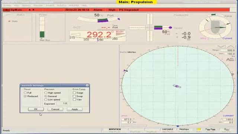Click the Midships rotation center cell
The height and width of the screenshot is (134, 238).
[x=184, y=129]
